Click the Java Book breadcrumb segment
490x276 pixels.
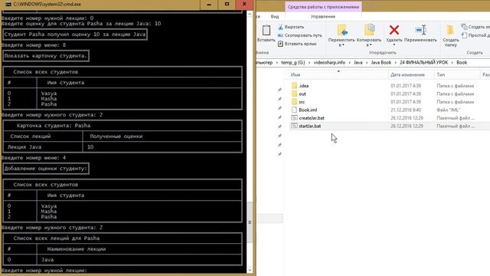click(381, 63)
